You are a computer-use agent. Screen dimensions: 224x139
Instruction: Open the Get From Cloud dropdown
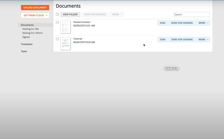[x=35, y=15]
